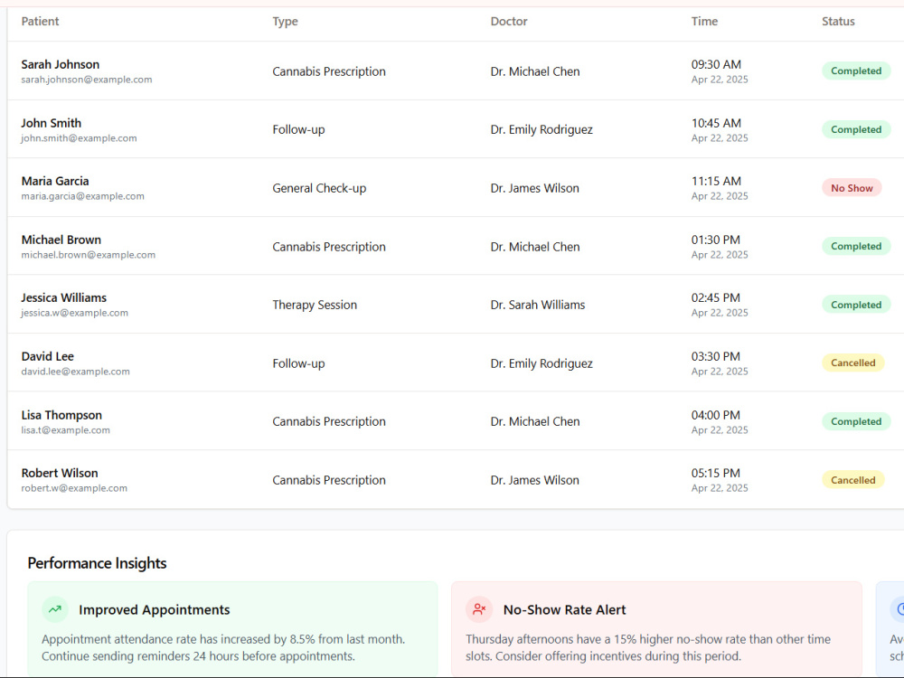
Task: Click the green trend-up icon in Improved Appointments
Action: pos(55,609)
